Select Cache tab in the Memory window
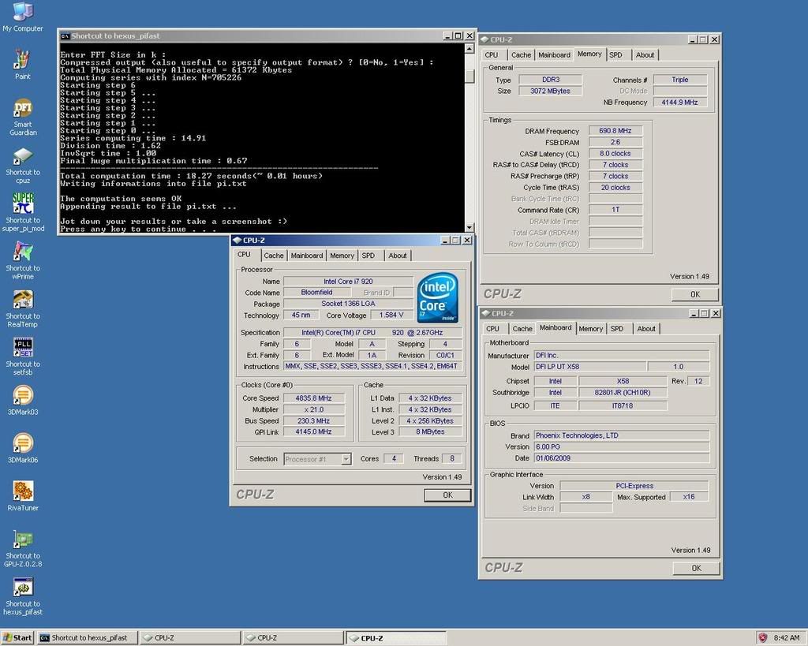Screen dimensions: 808x646 pos(521,55)
